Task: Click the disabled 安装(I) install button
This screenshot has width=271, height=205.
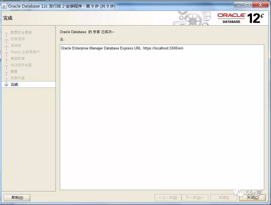Action: pos(224,198)
